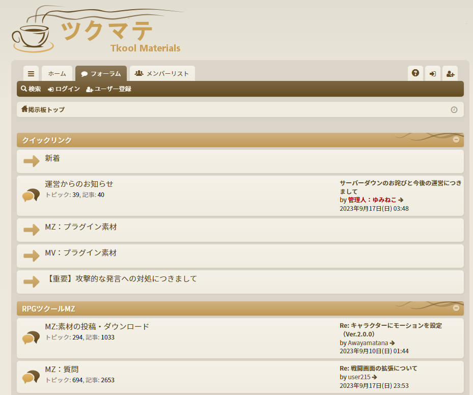Open the 新着 quick link
The height and width of the screenshot is (395, 473).
coord(52,158)
